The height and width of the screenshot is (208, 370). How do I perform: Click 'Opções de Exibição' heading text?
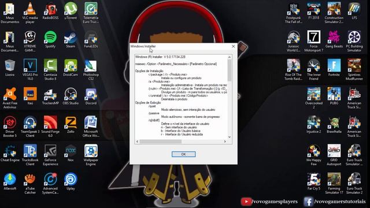[x=148, y=103]
